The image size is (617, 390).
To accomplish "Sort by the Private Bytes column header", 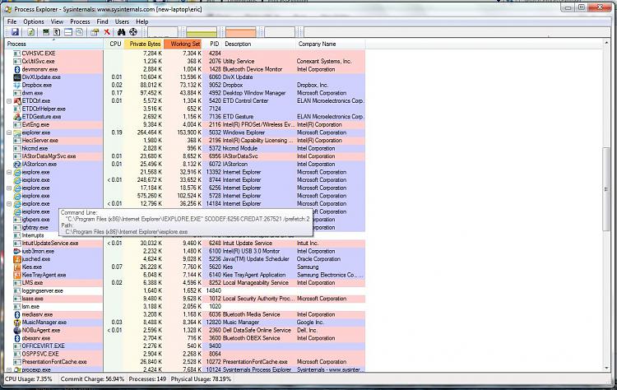I will (144, 44).
